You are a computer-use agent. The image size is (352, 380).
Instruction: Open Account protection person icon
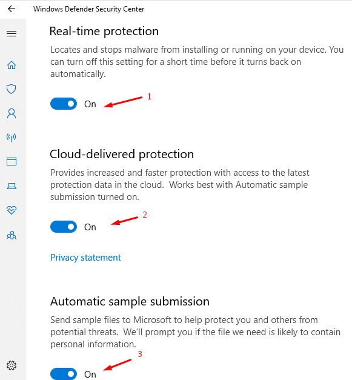click(12, 113)
